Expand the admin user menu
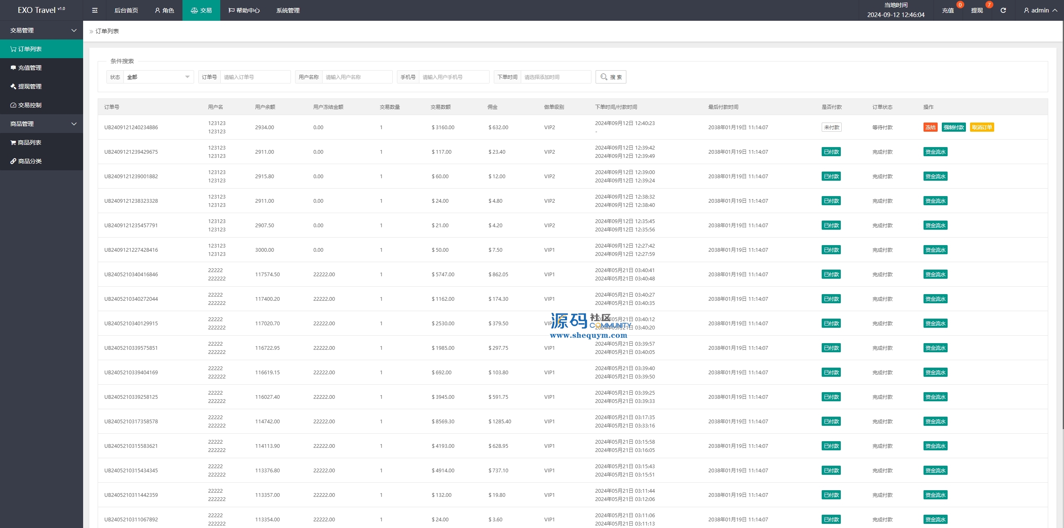This screenshot has width=1064, height=528. click(x=1040, y=10)
